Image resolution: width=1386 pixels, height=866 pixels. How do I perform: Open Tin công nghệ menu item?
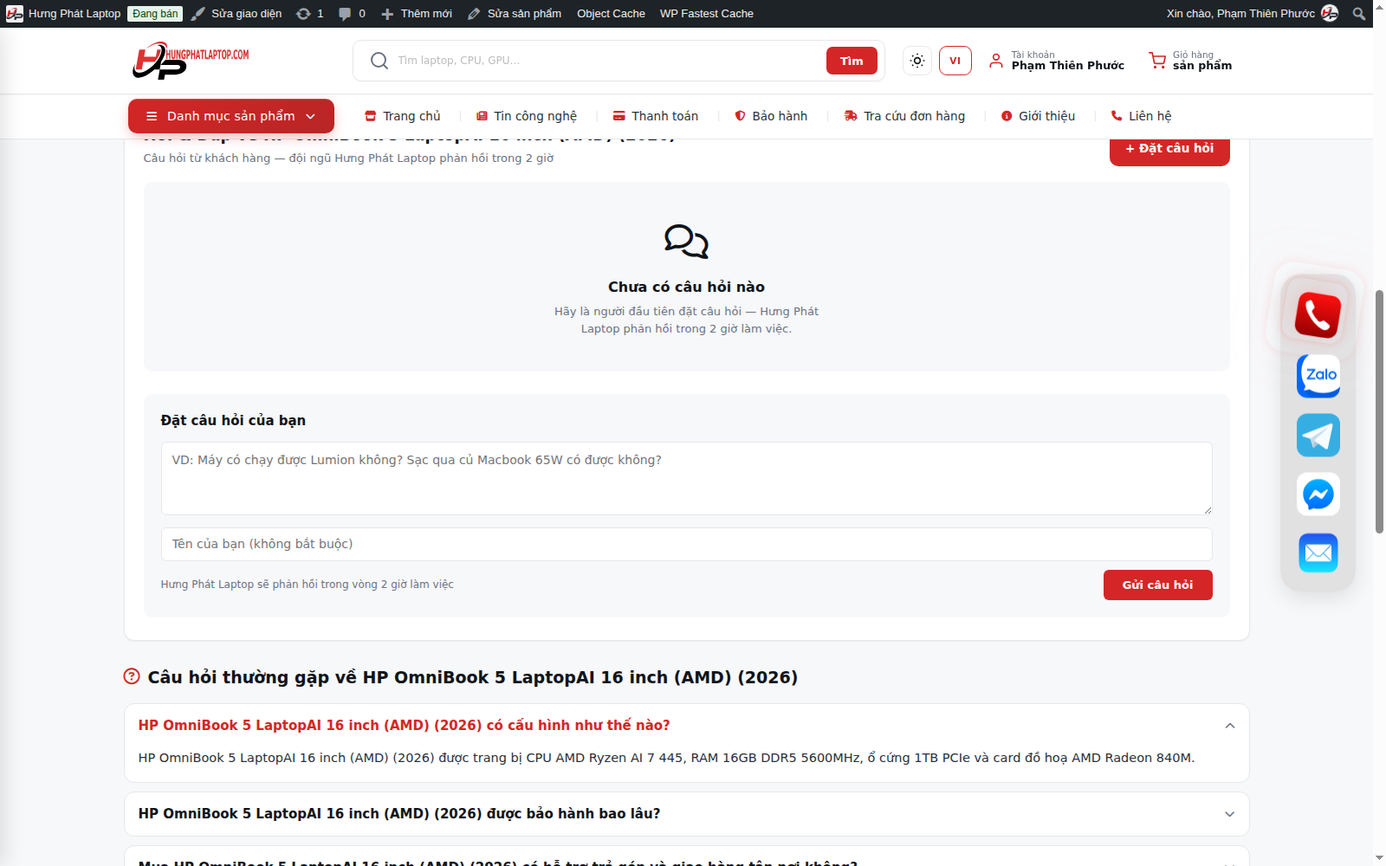[x=527, y=116]
